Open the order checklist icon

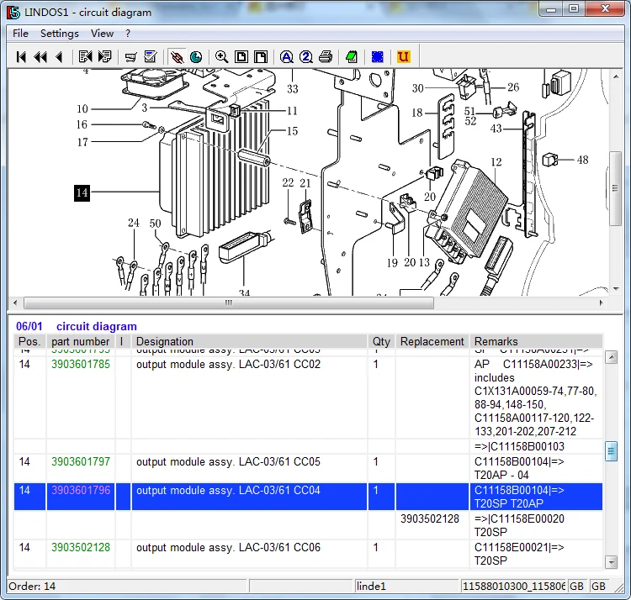151,56
